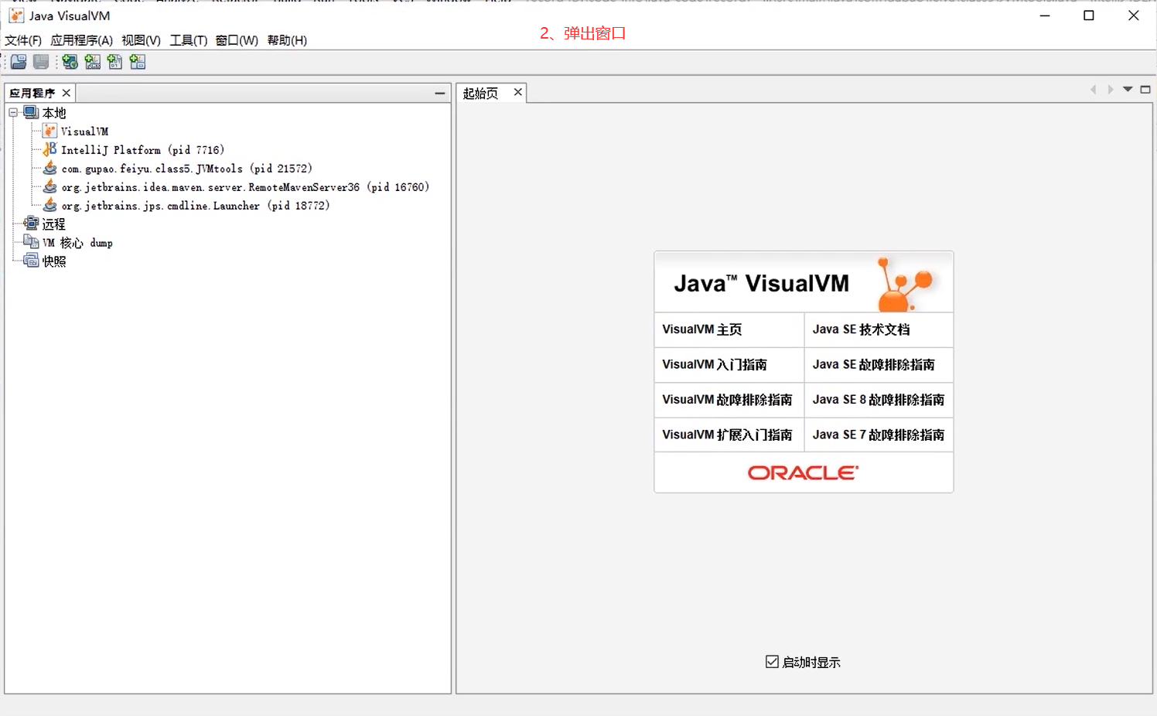Click the Add JMX Connection toolbar icon
Image resolution: width=1157 pixels, height=716 pixels.
coord(93,62)
